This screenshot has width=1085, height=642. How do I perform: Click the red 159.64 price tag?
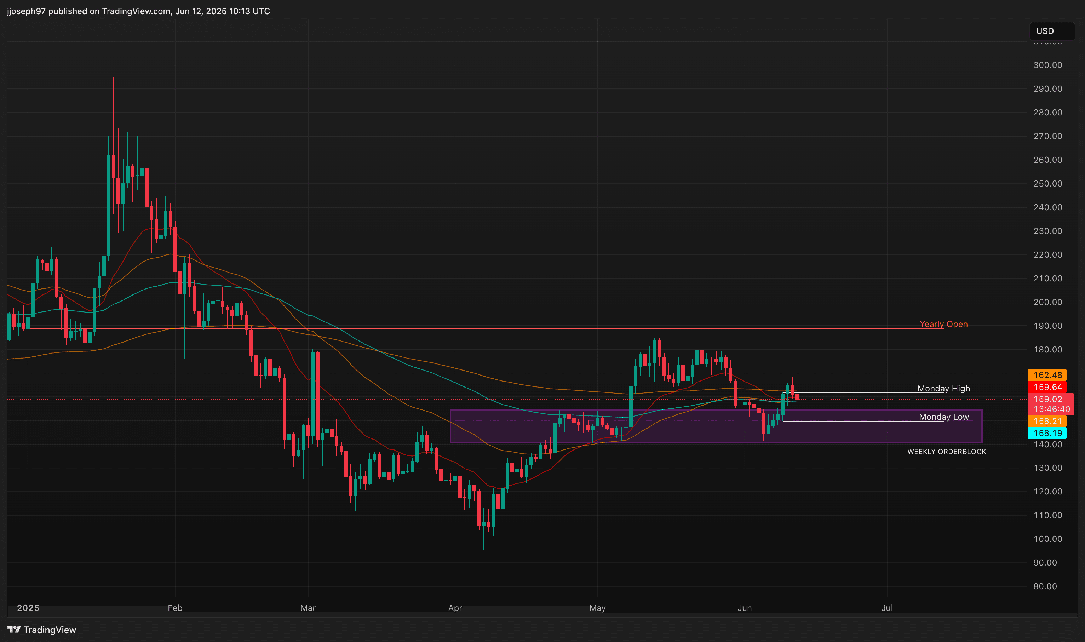tap(1047, 387)
